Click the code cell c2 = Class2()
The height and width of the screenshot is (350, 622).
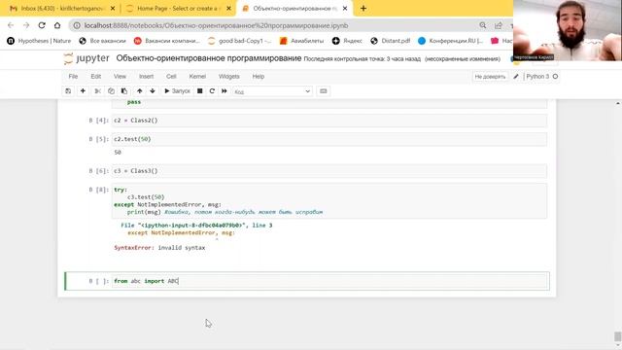[x=329, y=121]
